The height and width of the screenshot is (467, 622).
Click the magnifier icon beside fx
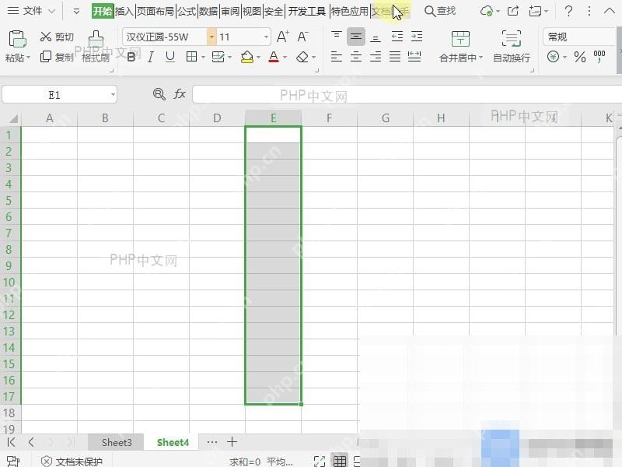(159, 94)
